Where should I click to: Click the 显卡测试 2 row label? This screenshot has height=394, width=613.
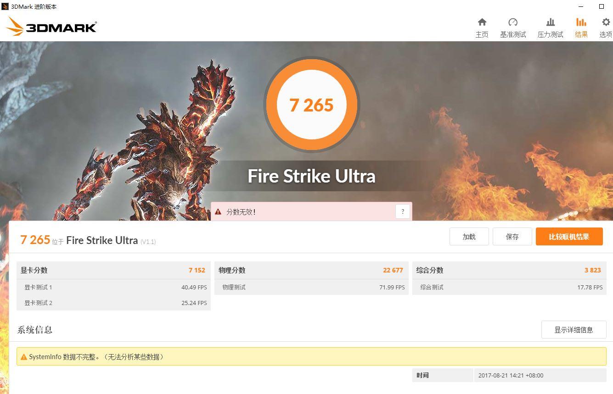click(38, 303)
